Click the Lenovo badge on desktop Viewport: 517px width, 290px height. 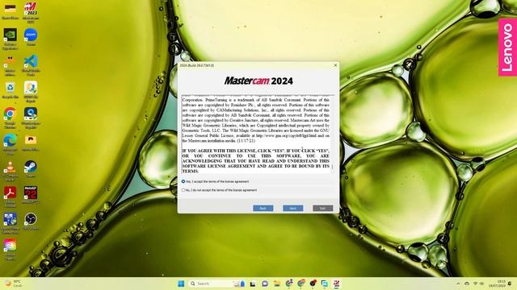point(507,47)
